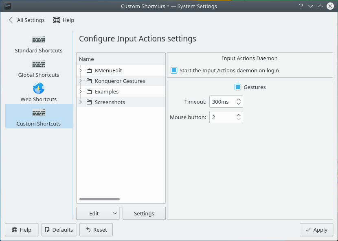Click the horizontal scrollbar under the tree list

(99, 199)
